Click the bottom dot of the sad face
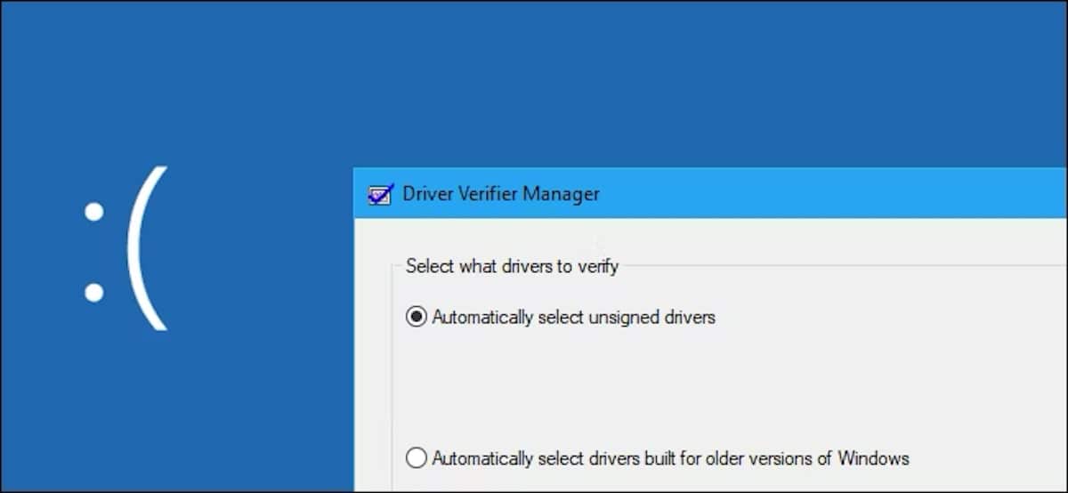This screenshot has height=493, width=1068. point(93,292)
